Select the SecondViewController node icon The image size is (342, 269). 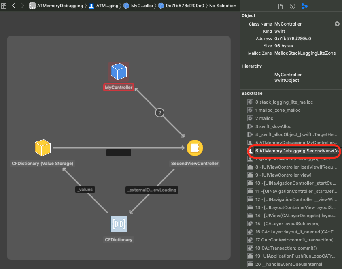click(x=195, y=148)
